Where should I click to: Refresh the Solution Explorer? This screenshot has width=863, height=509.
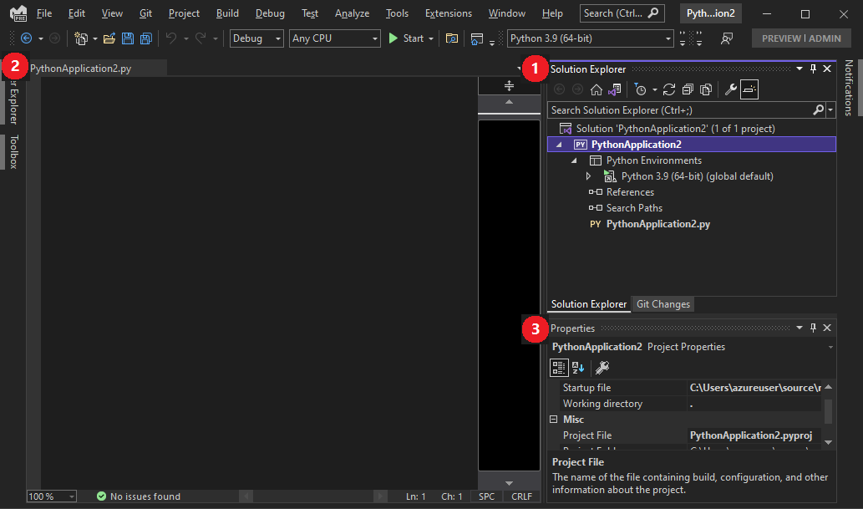pos(668,89)
